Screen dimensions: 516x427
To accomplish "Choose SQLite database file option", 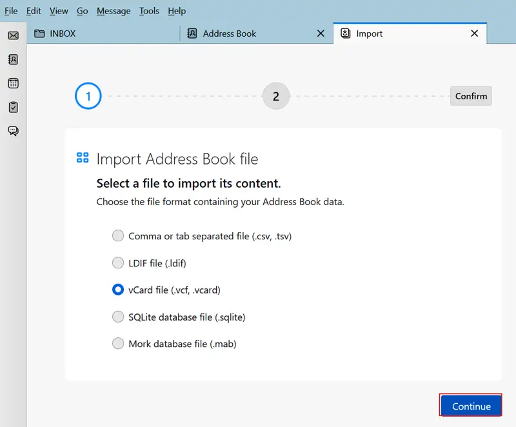I will (x=118, y=317).
